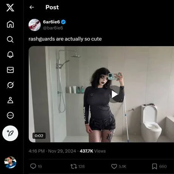Click the compose post feather button

[10, 133]
